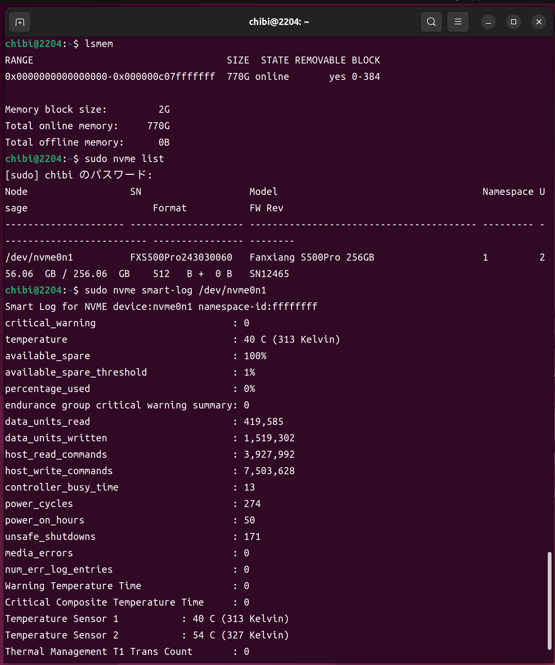This screenshot has width=555, height=665.
Task: Click the terminal vertical scrollbar thumb
Action: [x=549, y=601]
